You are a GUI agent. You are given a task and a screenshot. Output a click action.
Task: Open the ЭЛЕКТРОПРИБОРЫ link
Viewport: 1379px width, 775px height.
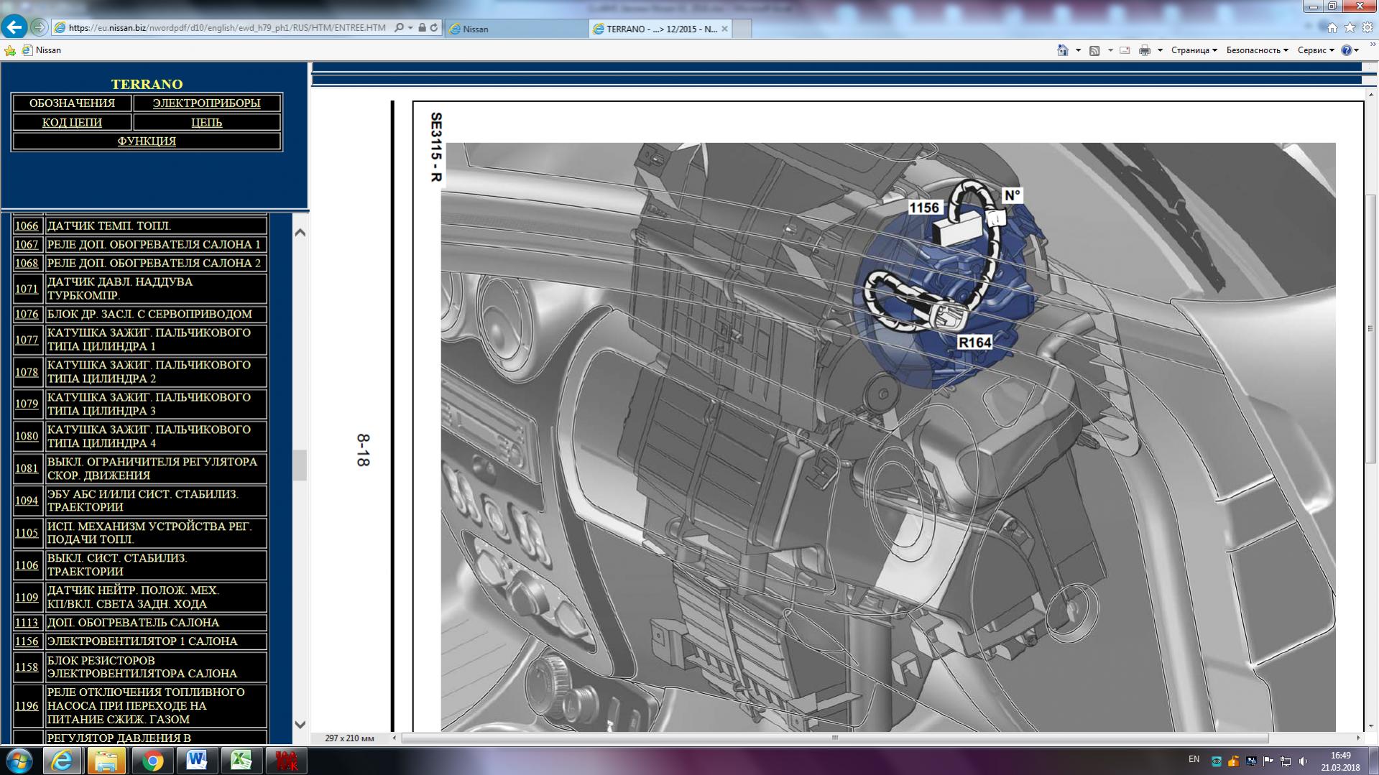206,103
